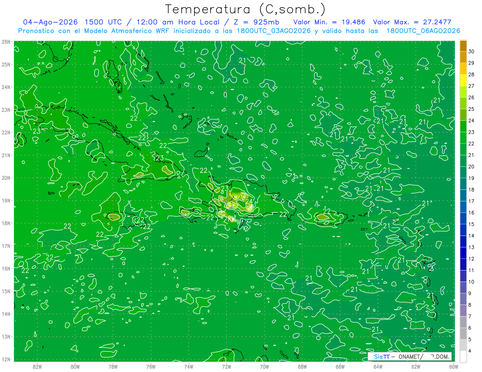The width and height of the screenshot is (482, 372).
Task: Pick the lime swatch between 26 and 27
Action: point(463,91)
